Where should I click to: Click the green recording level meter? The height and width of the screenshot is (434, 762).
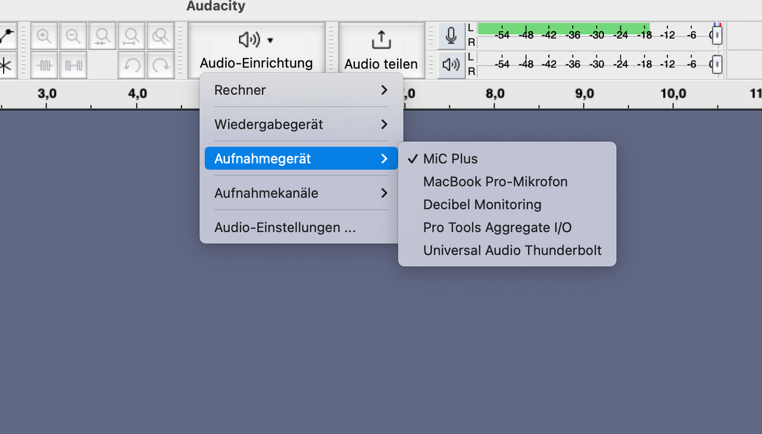point(563,29)
